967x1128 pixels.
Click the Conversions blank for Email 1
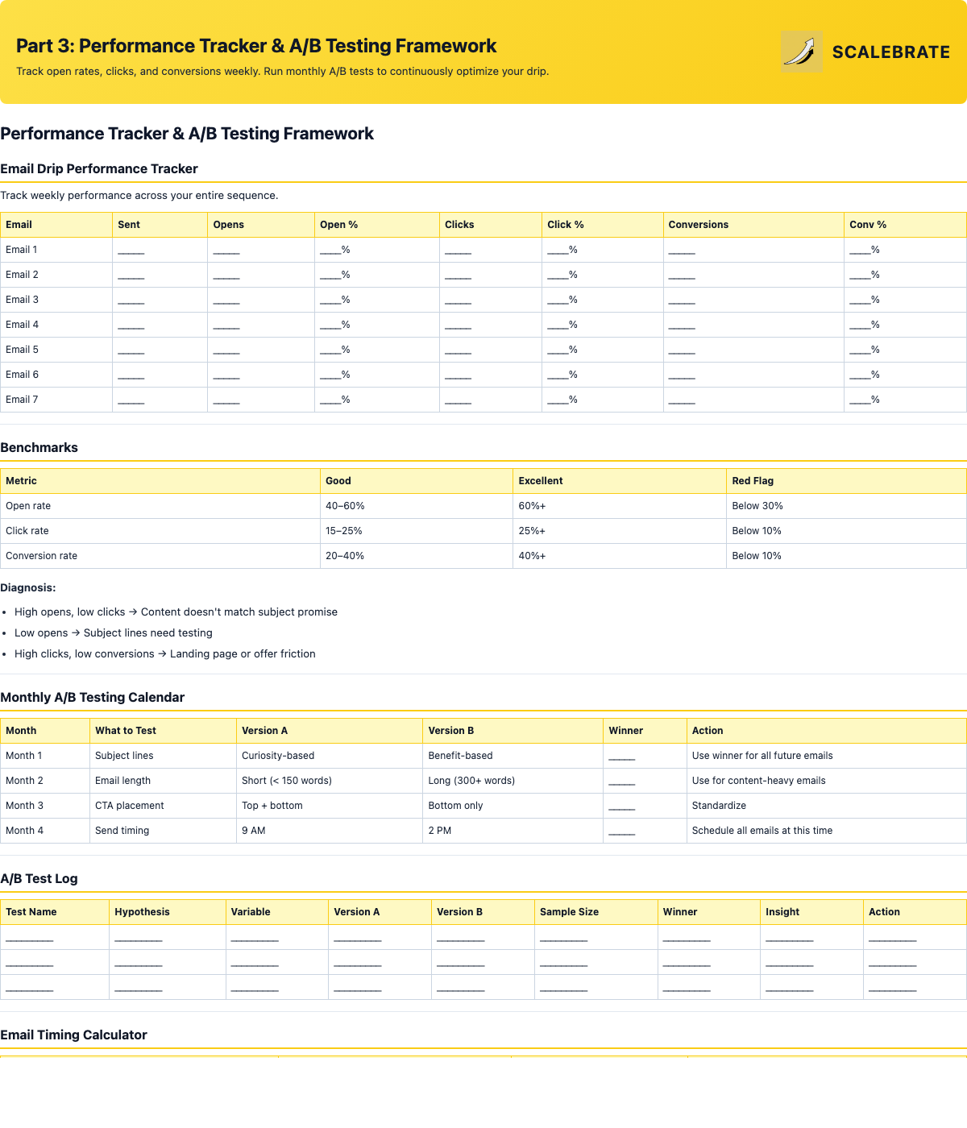(x=682, y=251)
